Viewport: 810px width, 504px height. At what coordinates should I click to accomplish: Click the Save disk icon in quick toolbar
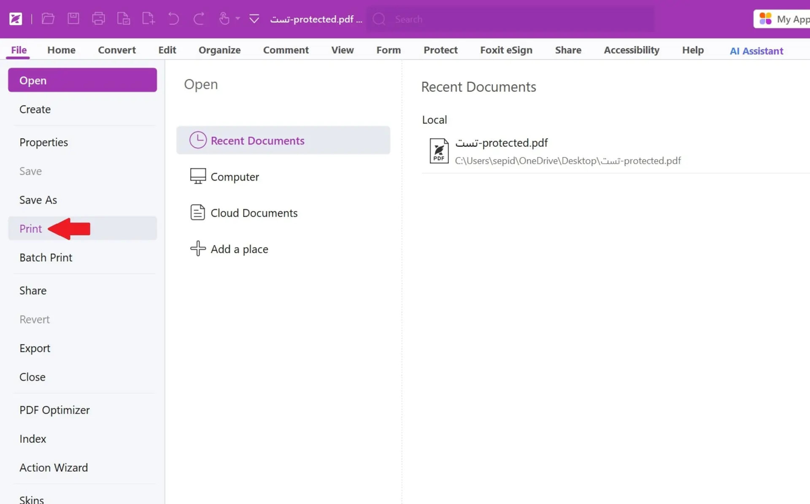(73, 19)
